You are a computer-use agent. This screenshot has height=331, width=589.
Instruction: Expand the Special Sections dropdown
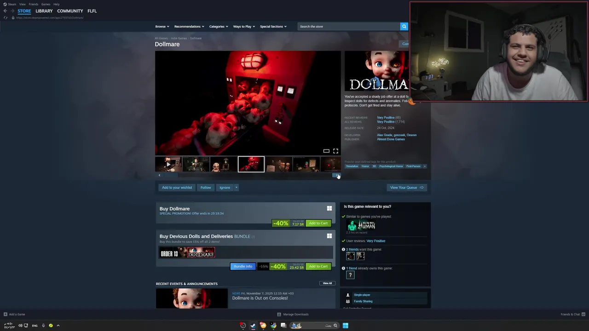click(x=273, y=26)
